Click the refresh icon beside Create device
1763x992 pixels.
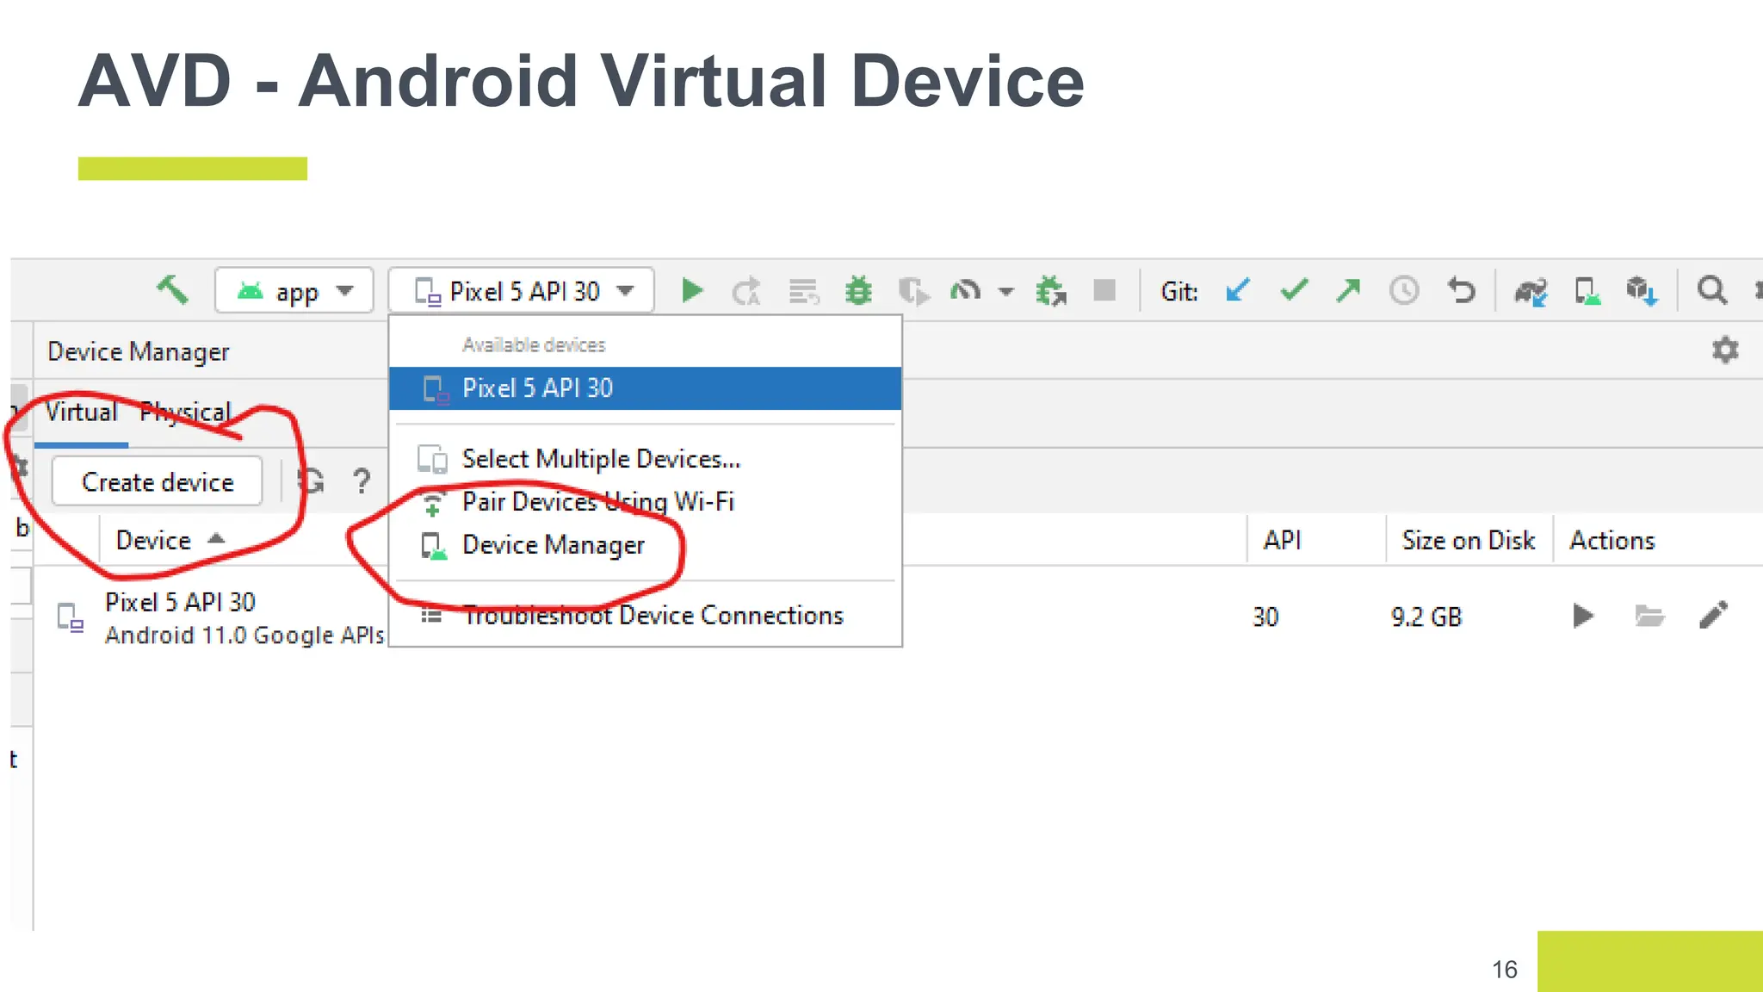311,480
